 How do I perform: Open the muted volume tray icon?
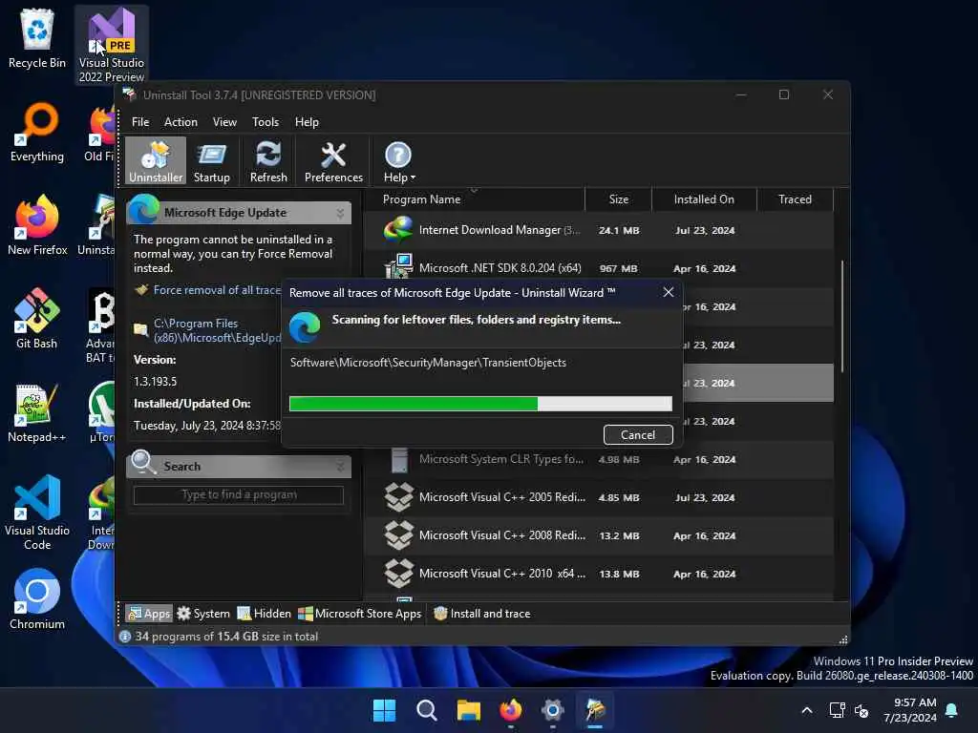(861, 710)
